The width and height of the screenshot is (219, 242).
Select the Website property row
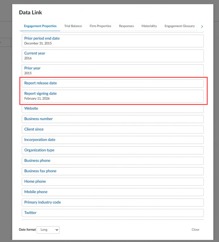click(113, 108)
